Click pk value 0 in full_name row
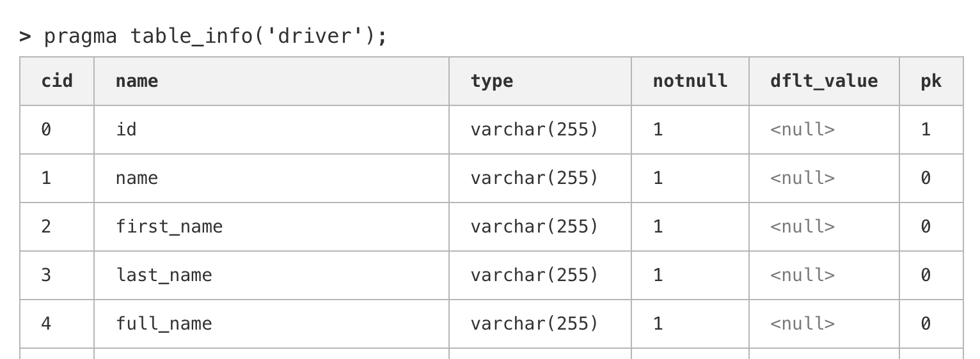The width and height of the screenshot is (980, 359). pos(925,324)
